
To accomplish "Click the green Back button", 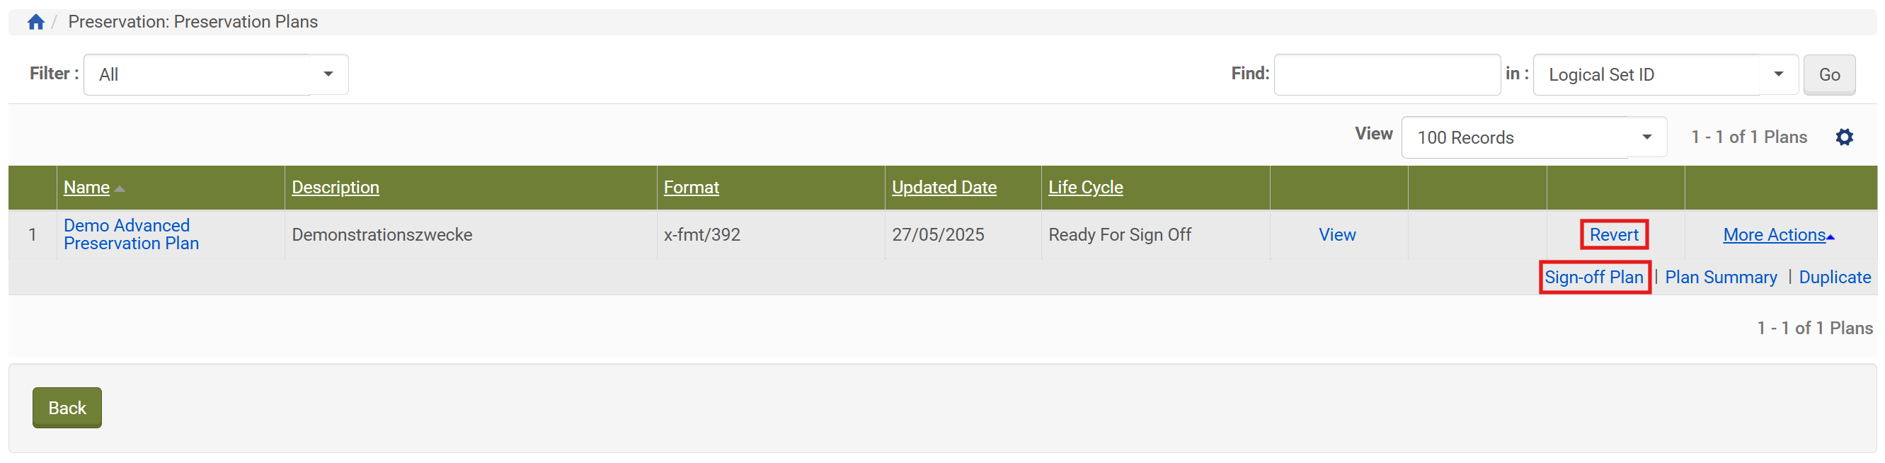I will click(x=67, y=407).
